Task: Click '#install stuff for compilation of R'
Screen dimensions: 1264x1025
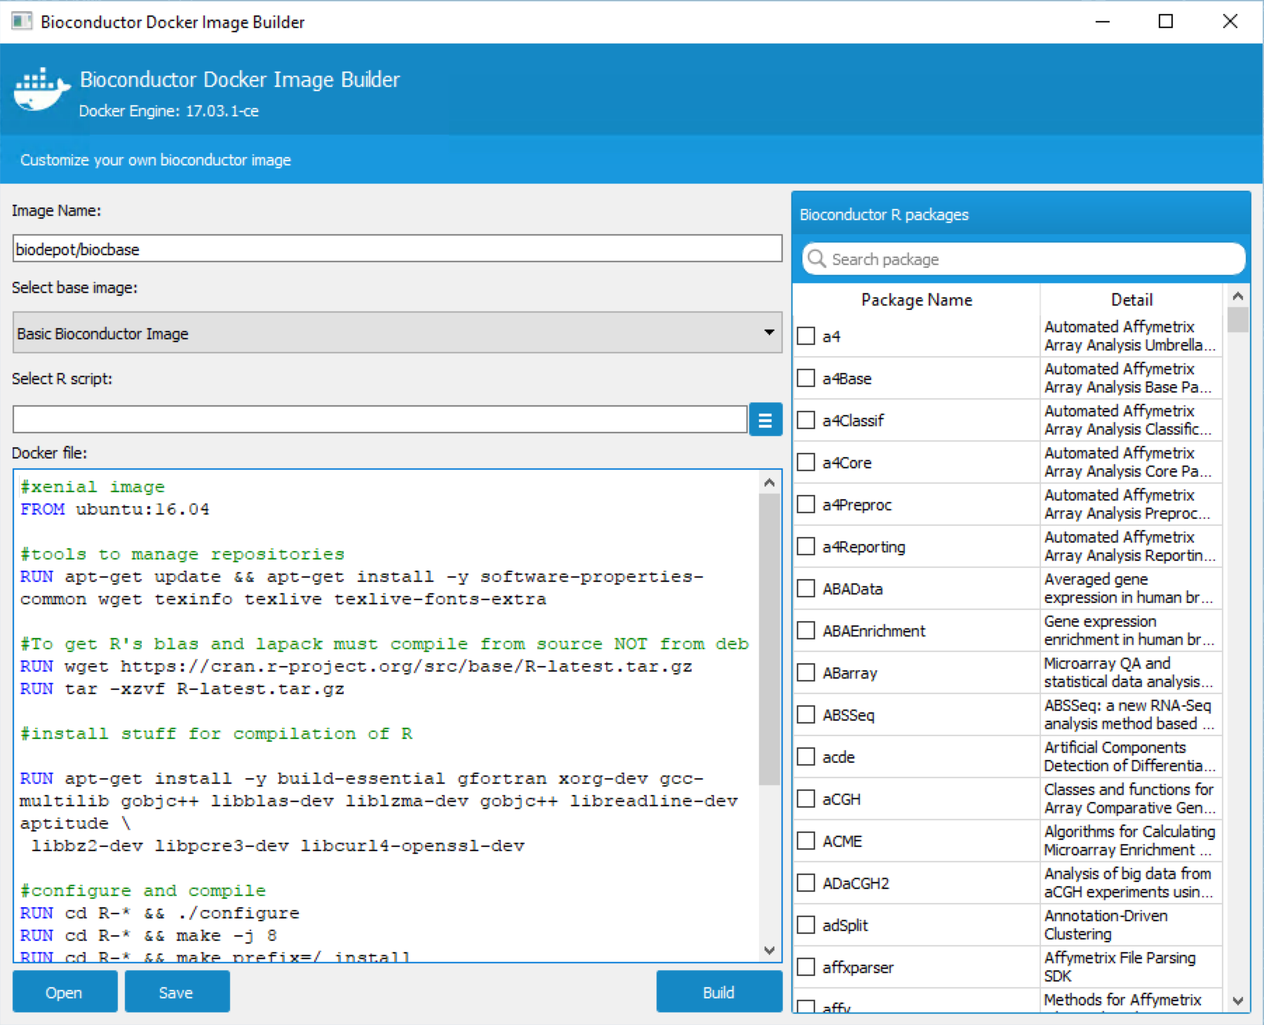Action: point(216,733)
